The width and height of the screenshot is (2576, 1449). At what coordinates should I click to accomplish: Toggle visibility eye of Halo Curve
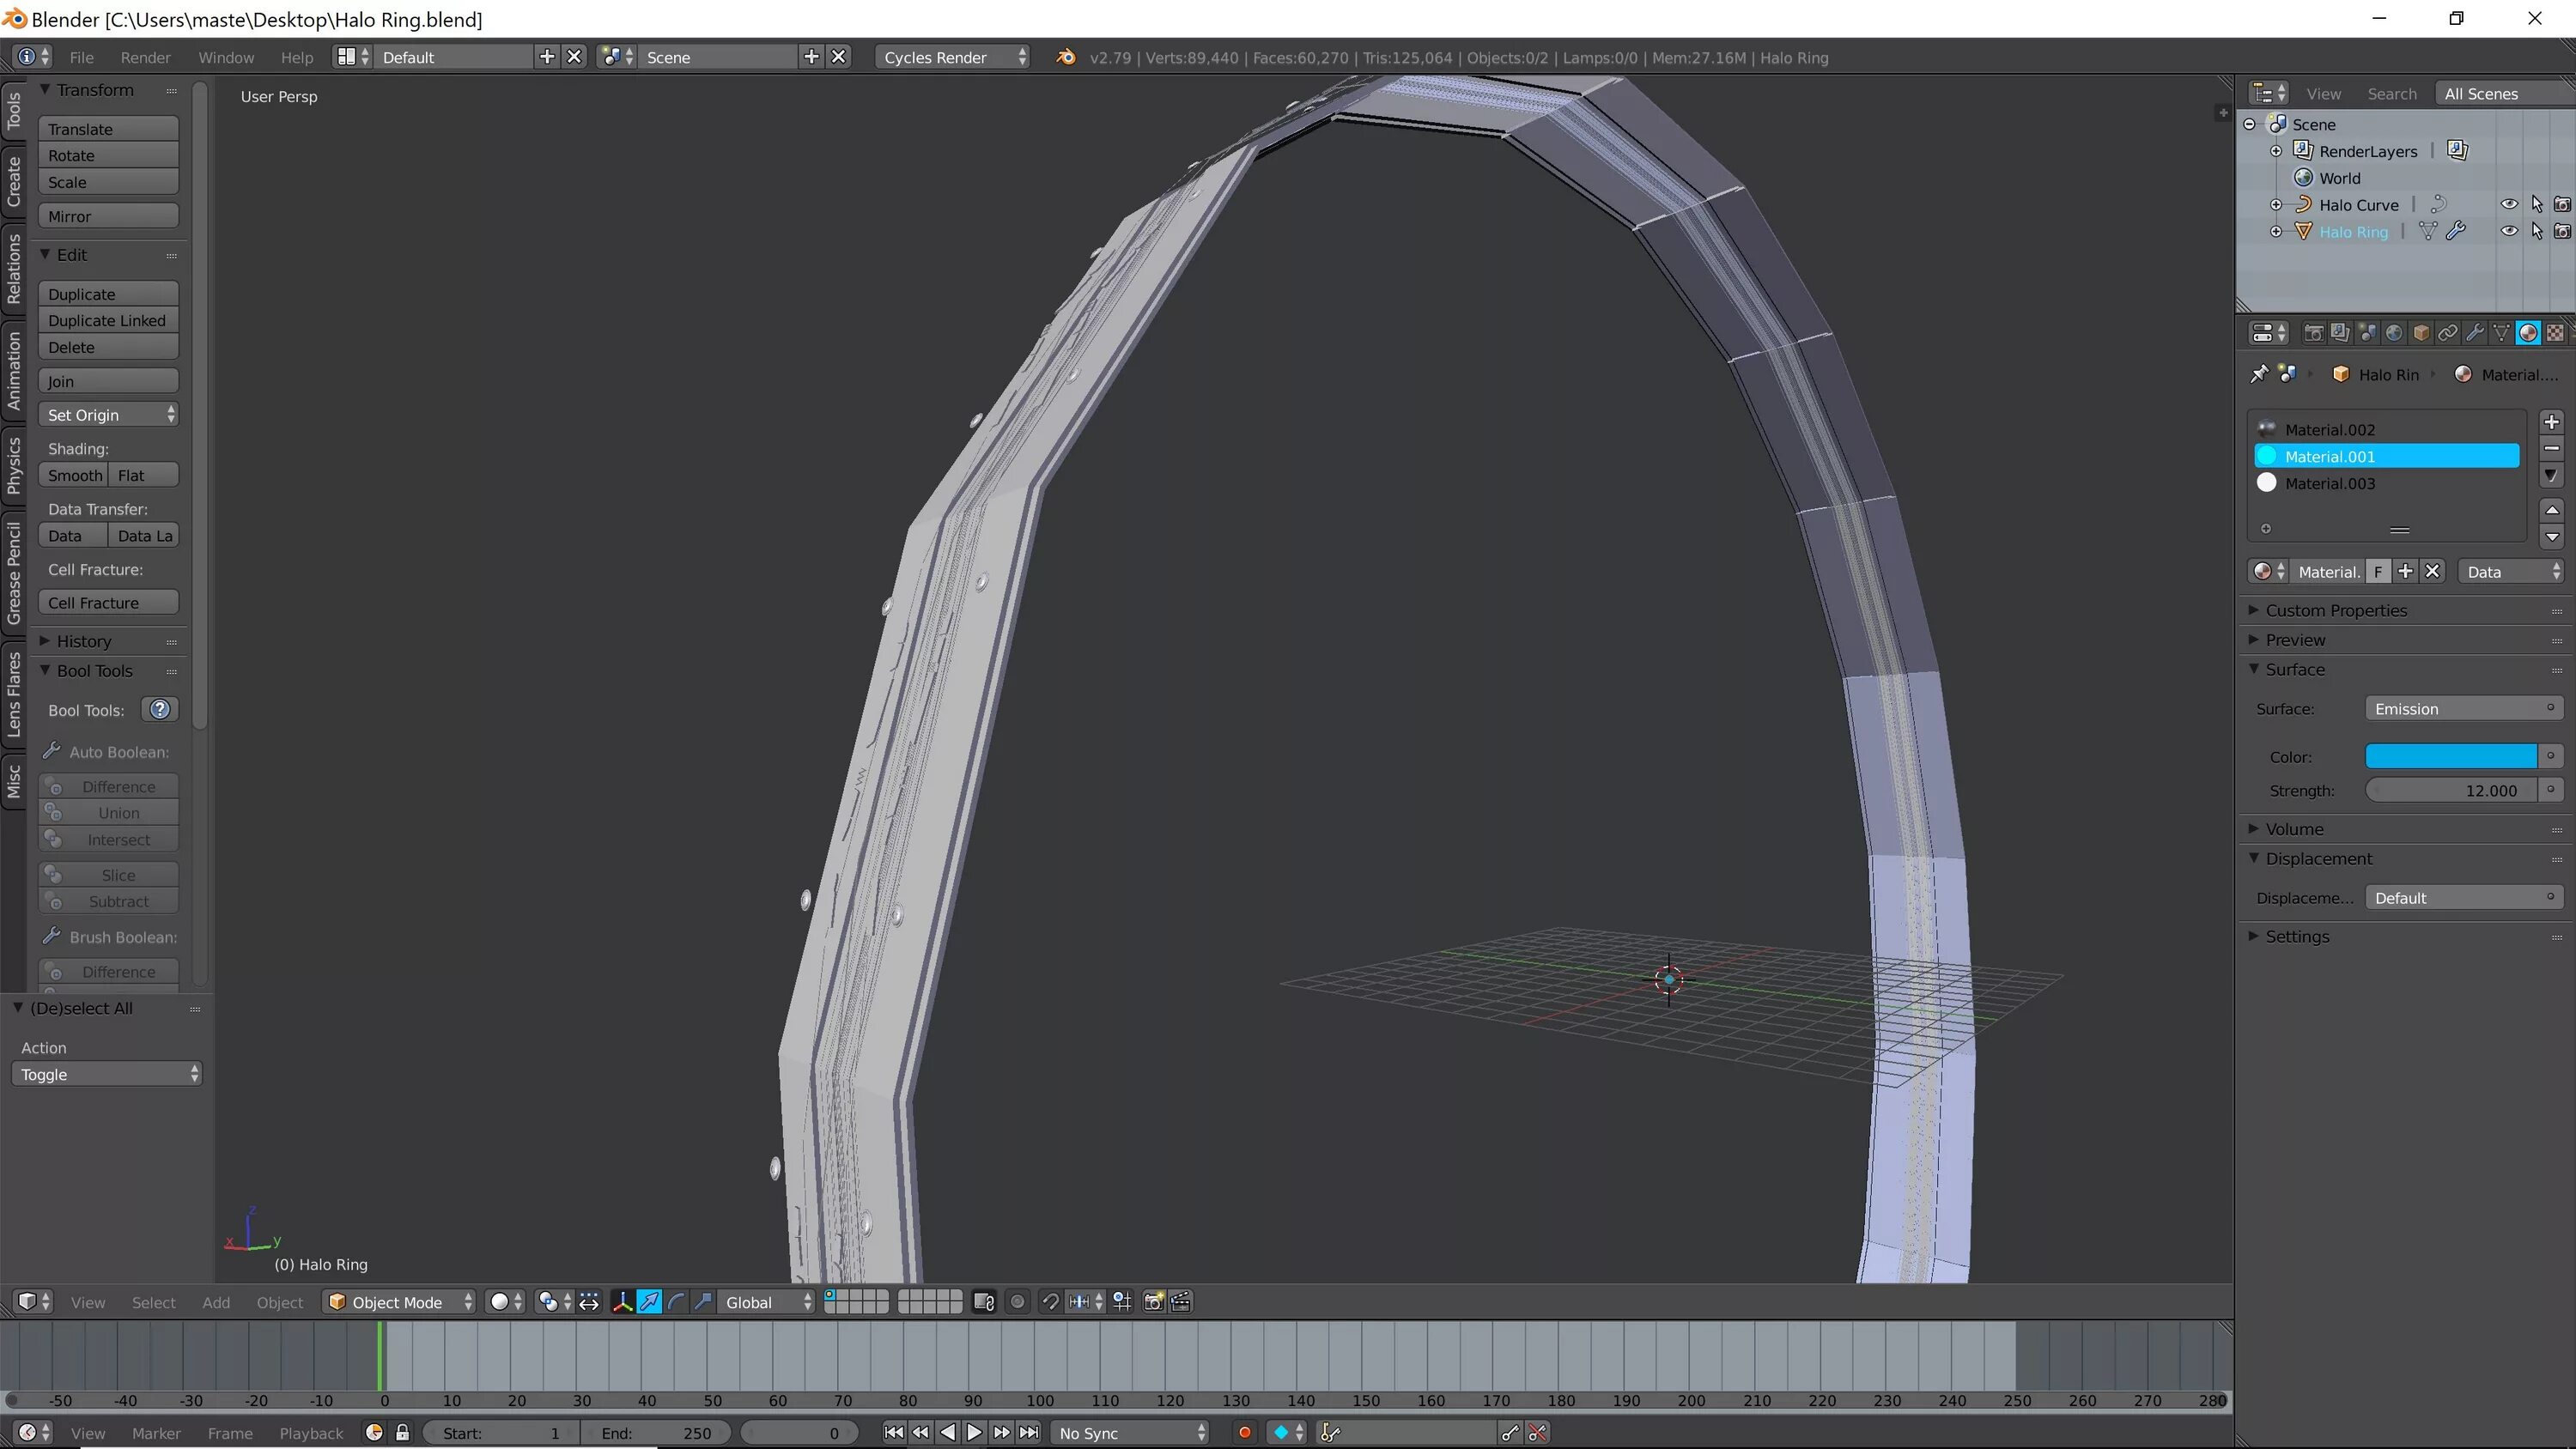click(2509, 204)
